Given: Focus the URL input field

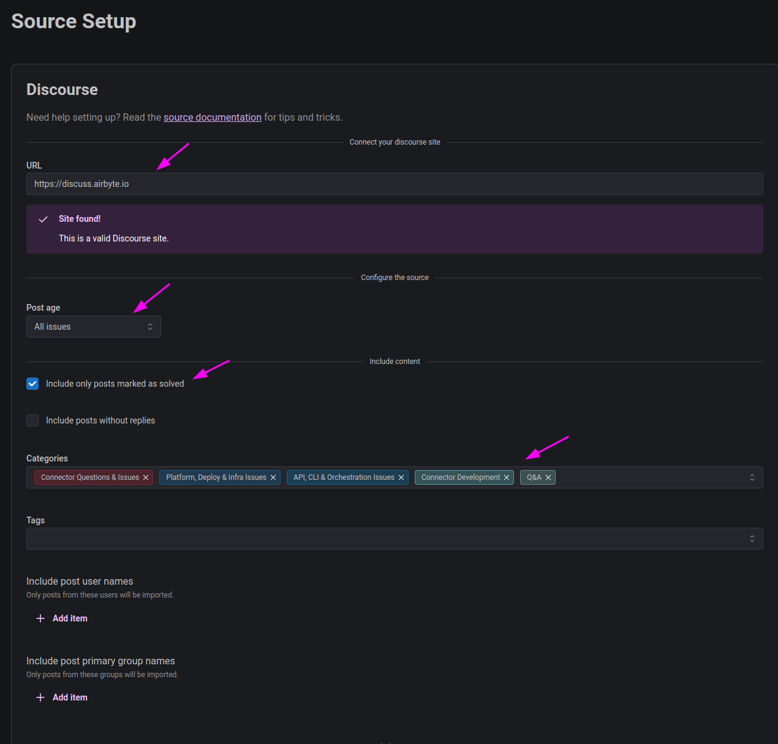Looking at the screenshot, I should 395,184.
